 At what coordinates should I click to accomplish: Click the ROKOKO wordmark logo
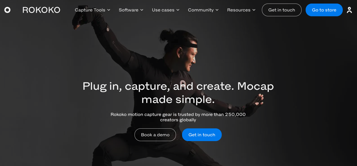coord(41,10)
